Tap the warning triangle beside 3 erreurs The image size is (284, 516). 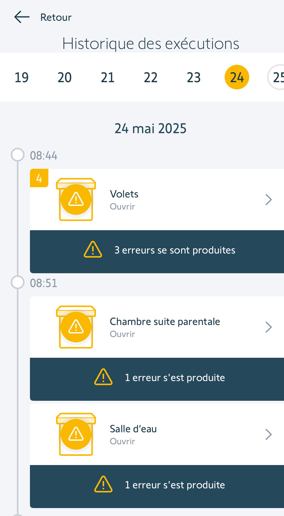pyautogui.click(x=93, y=249)
